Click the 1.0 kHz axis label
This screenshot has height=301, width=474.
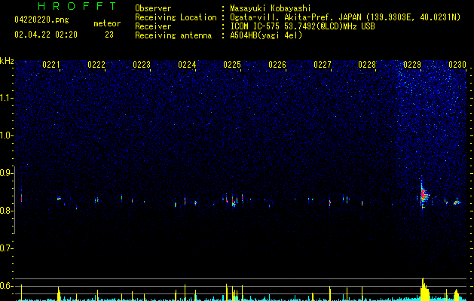(7, 135)
